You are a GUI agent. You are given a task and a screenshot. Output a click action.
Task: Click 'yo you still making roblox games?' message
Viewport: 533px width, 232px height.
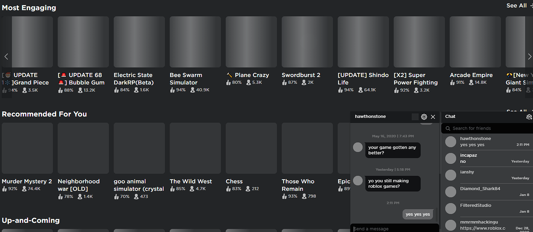393,183
